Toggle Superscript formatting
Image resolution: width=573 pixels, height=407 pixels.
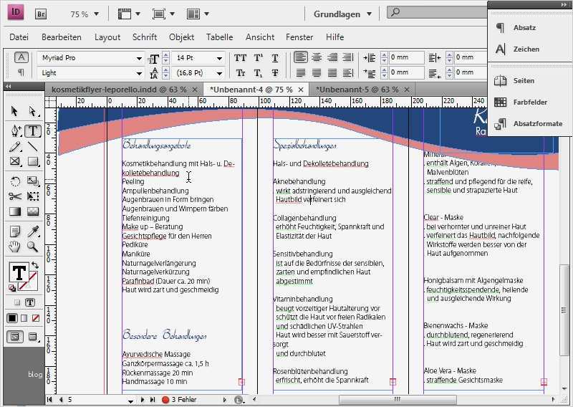click(258, 58)
